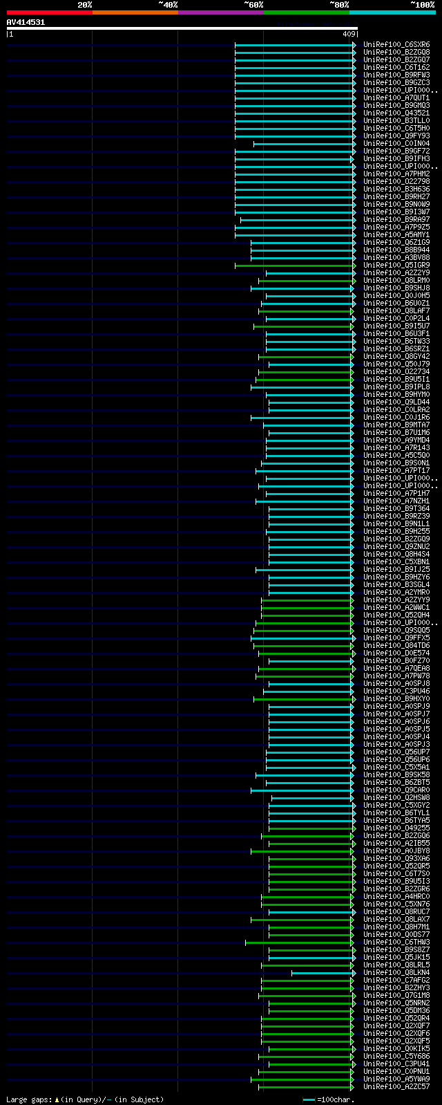442x1105 pixels.
Task: Open hit UniRef100_A0SPJ9
Action: pos(396,707)
